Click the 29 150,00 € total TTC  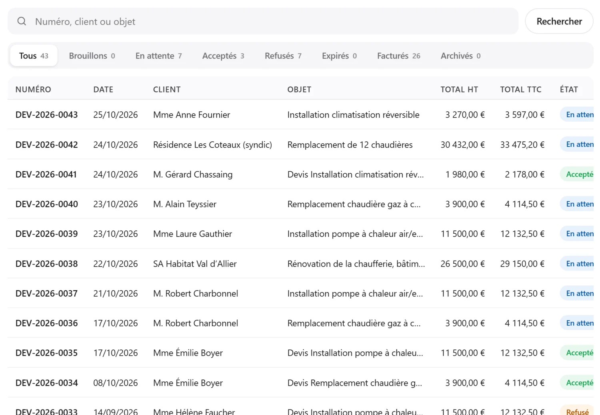522,264
